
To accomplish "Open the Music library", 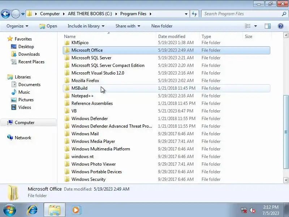I will point(24,92).
